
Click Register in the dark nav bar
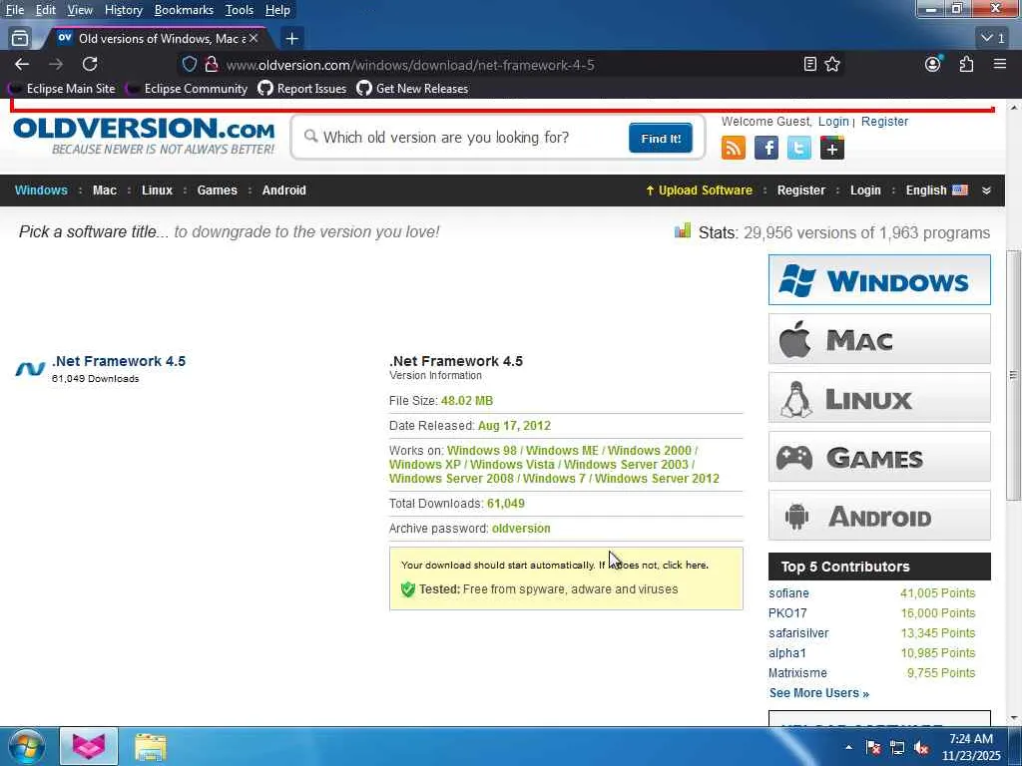(x=801, y=191)
